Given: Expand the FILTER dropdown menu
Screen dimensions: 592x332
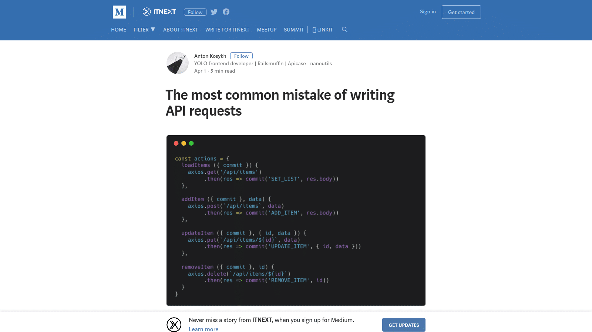Looking at the screenshot, I should (144, 30).
